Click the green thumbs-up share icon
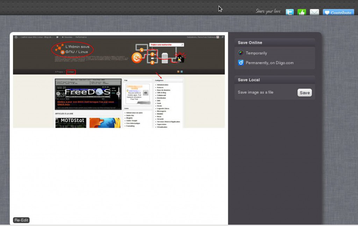Screen dimensions: 358x226 coord(302,12)
